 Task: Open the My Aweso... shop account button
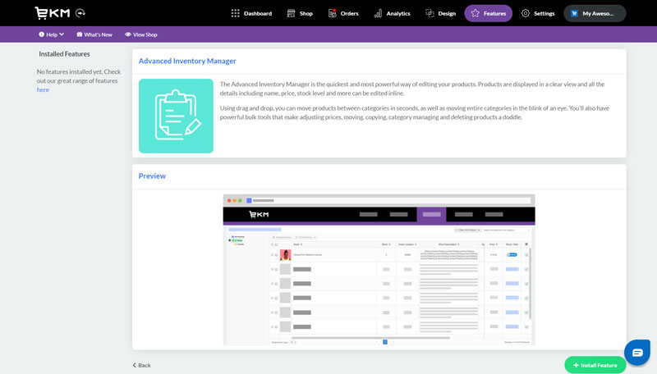tap(595, 13)
